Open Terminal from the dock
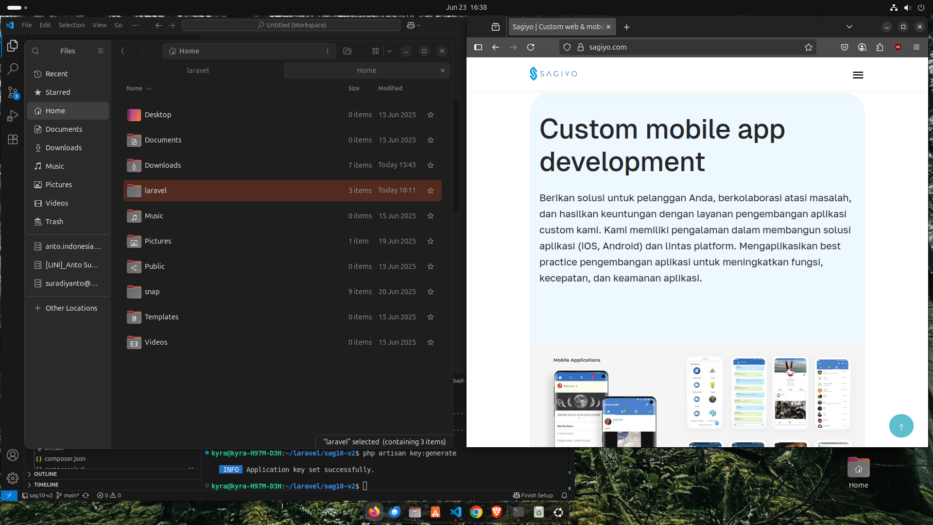The width and height of the screenshot is (933, 525). click(x=518, y=512)
